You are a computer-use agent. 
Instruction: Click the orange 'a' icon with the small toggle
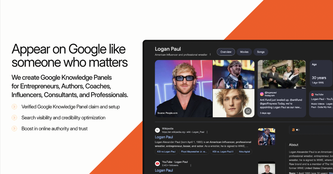pos(296,130)
